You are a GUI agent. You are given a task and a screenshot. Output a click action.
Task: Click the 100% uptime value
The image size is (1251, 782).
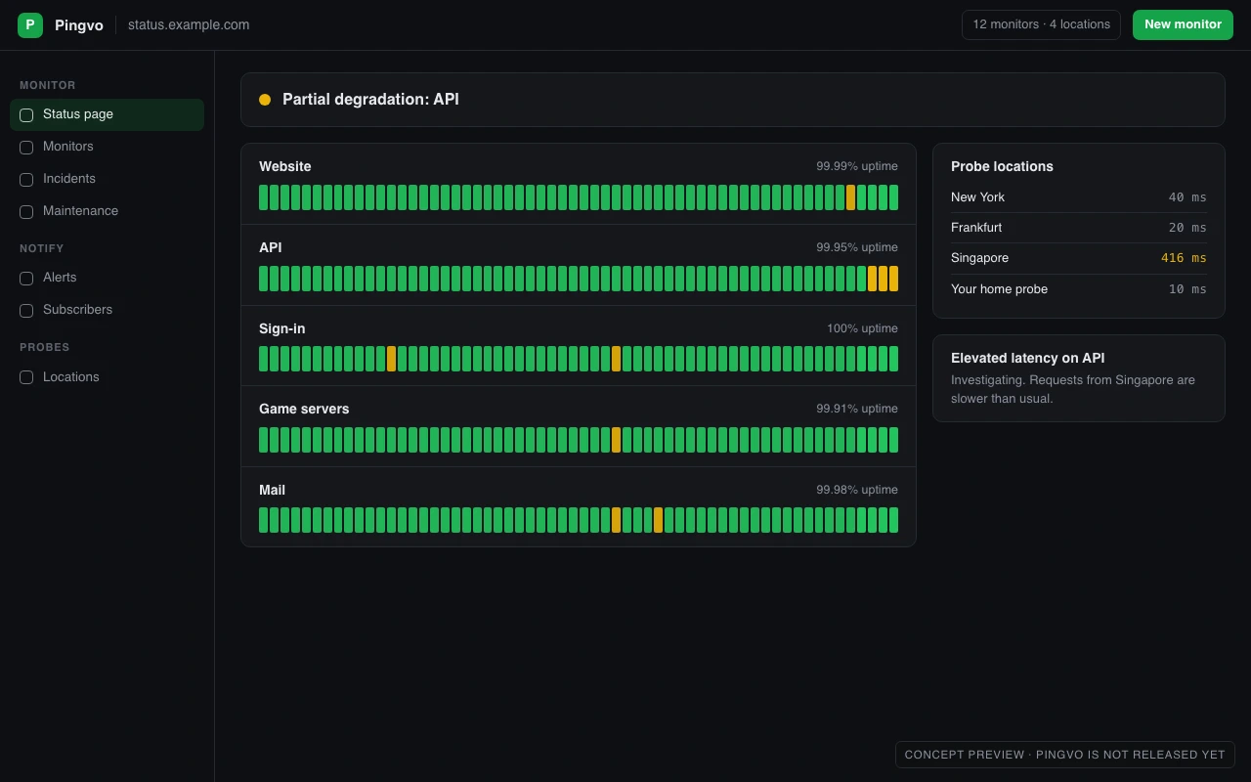click(862, 328)
